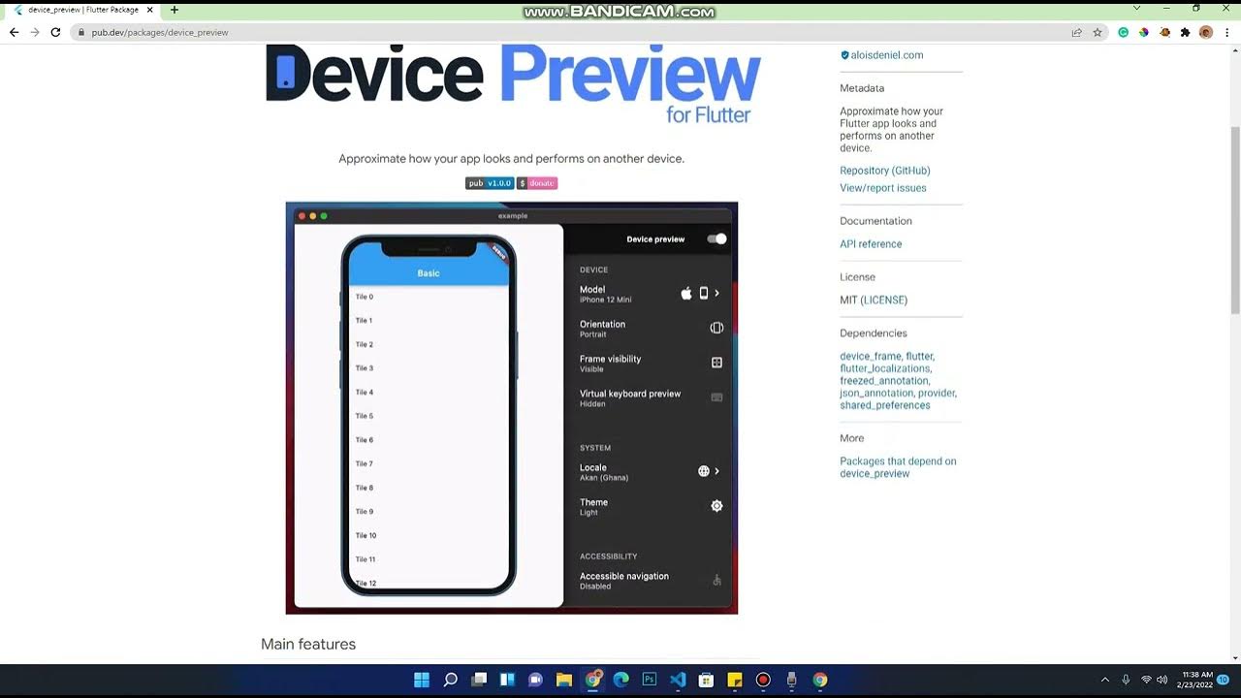Open the freezed_annotation dependency link
The height and width of the screenshot is (698, 1241).
[884, 381]
